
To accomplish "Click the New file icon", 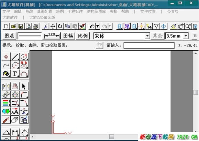I will (x=6, y=26).
